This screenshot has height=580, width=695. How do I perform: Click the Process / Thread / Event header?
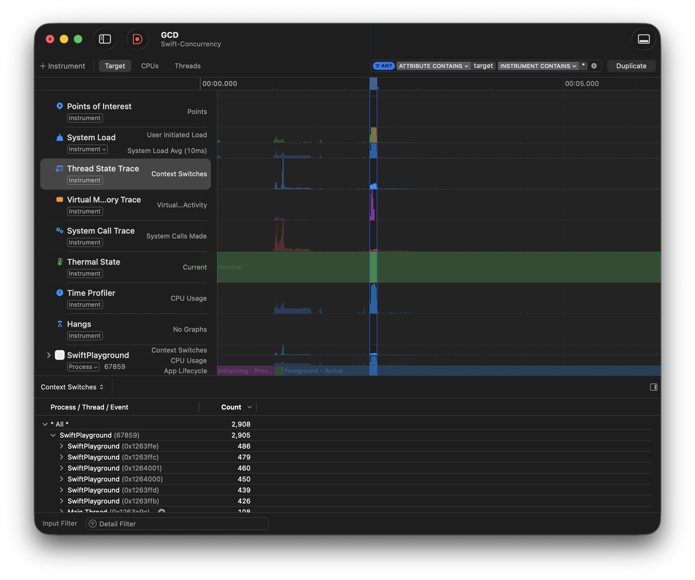89,407
